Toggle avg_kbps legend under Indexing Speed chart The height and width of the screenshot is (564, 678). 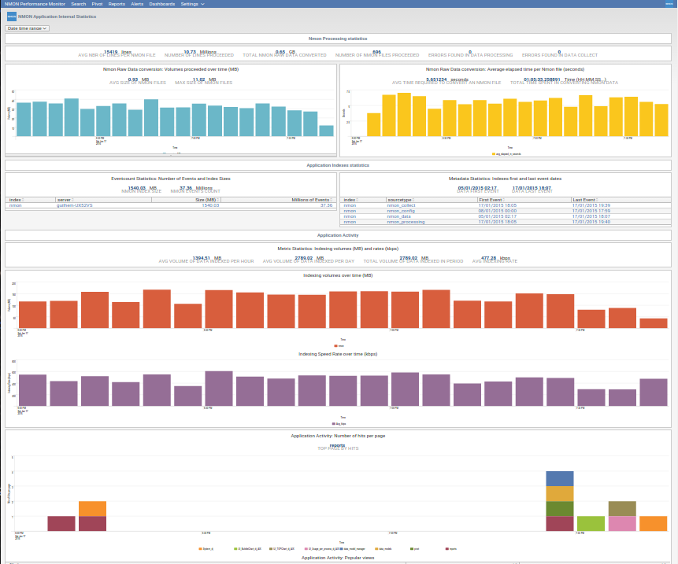339,424
